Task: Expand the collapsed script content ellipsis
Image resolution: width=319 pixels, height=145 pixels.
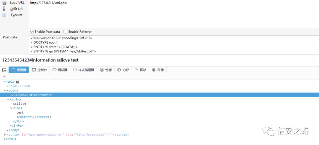Action: coord(110,135)
